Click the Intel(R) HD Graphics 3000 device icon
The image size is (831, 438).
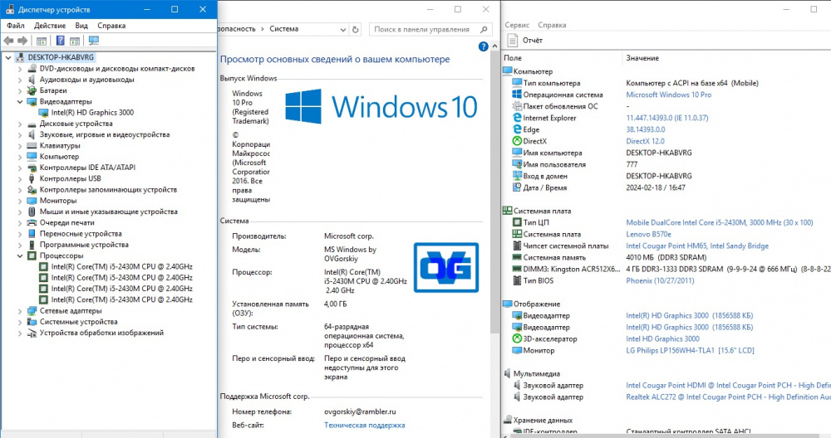[43, 113]
